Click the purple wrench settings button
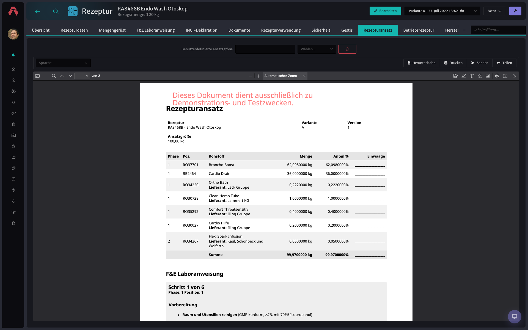528x330 pixels. pos(515,11)
